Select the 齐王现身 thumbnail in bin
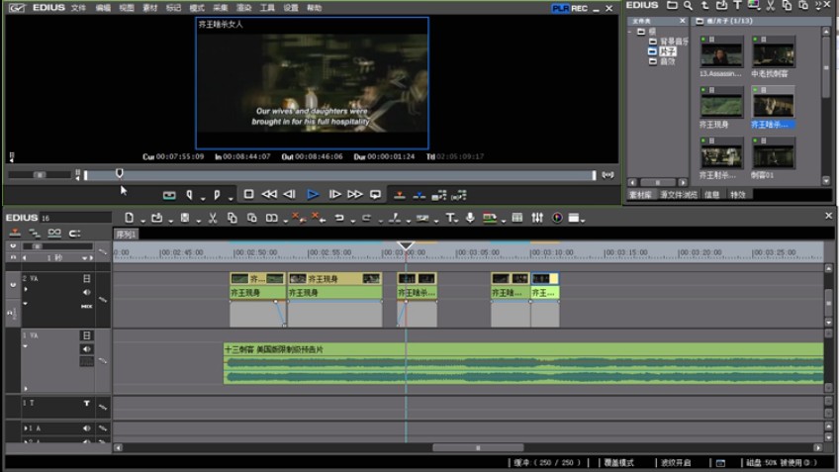Viewport: 839px width, 472px height. (x=722, y=103)
